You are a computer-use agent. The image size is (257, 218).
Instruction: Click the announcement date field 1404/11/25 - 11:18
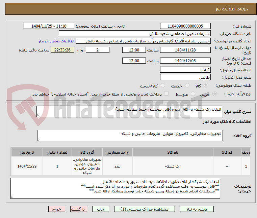click(49, 26)
